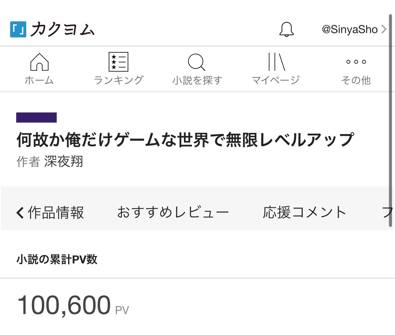
Task: Open マイページ using the bookshelf icon
Action: (276, 62)
